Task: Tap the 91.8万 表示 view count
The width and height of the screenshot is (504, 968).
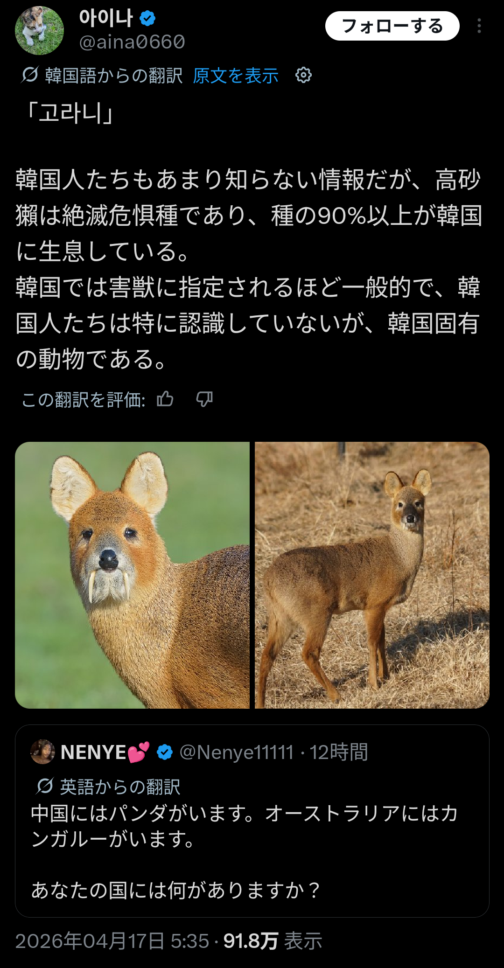Action: pyautogui.click(x=273, y=941)
